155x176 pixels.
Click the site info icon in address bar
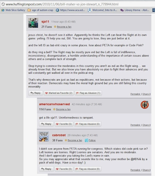(x=3, y=4)
